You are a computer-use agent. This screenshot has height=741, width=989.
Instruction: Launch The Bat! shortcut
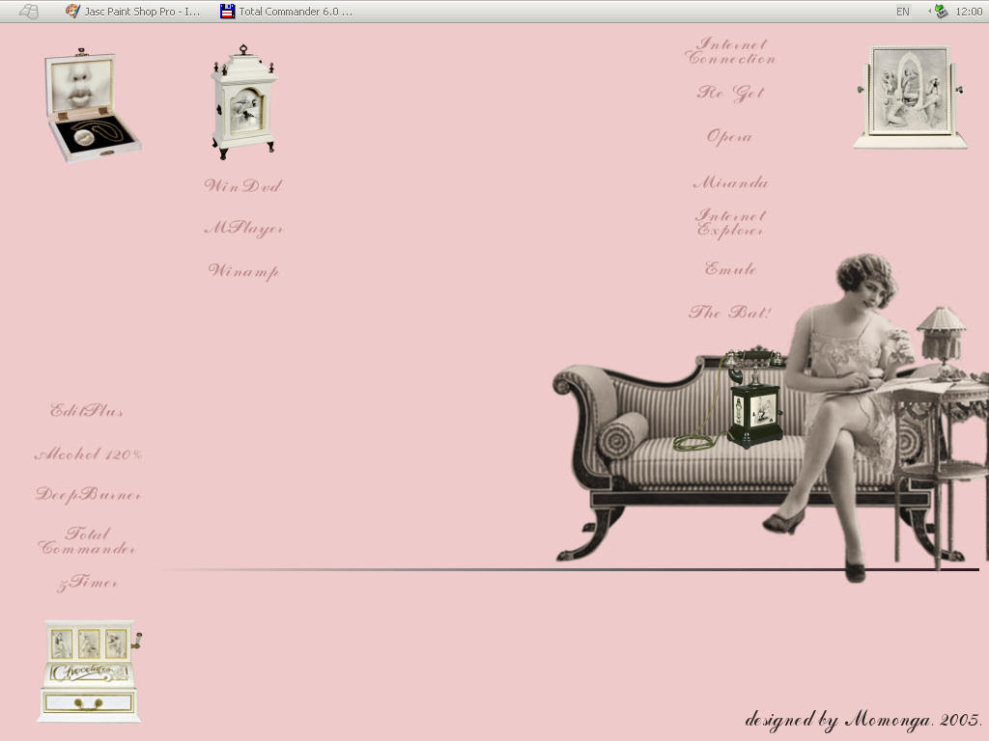point(730,312)
